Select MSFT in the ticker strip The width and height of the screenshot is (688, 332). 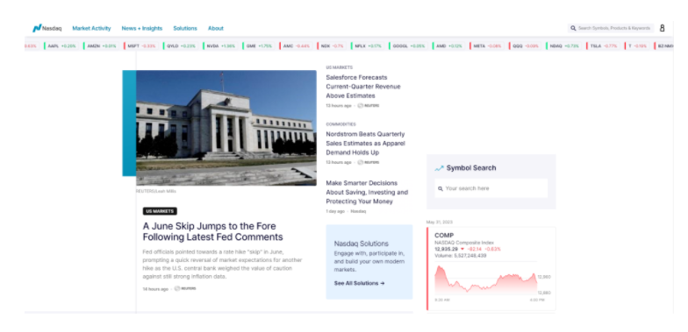[x=141, y=46]
